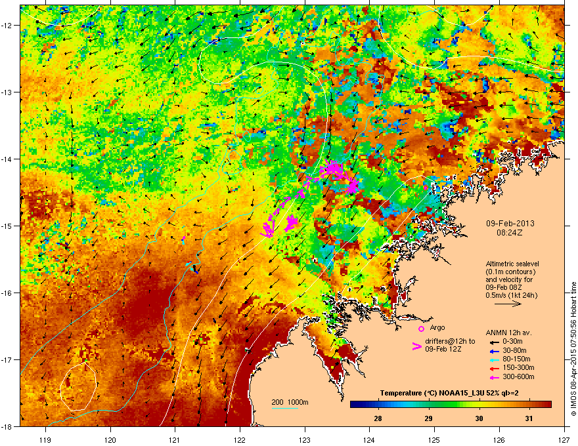Click the colorbar tick label 28
Image resolution: width=578 pixels, height=446 pixels.
(x=378, y=418)
